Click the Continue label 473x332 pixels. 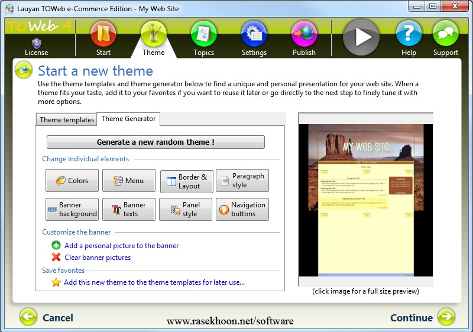pyautogui.click(x=412, y=318)
